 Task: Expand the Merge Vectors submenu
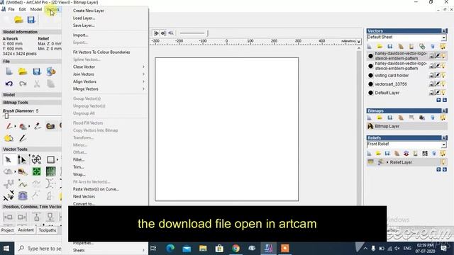(x=109, y=89)
